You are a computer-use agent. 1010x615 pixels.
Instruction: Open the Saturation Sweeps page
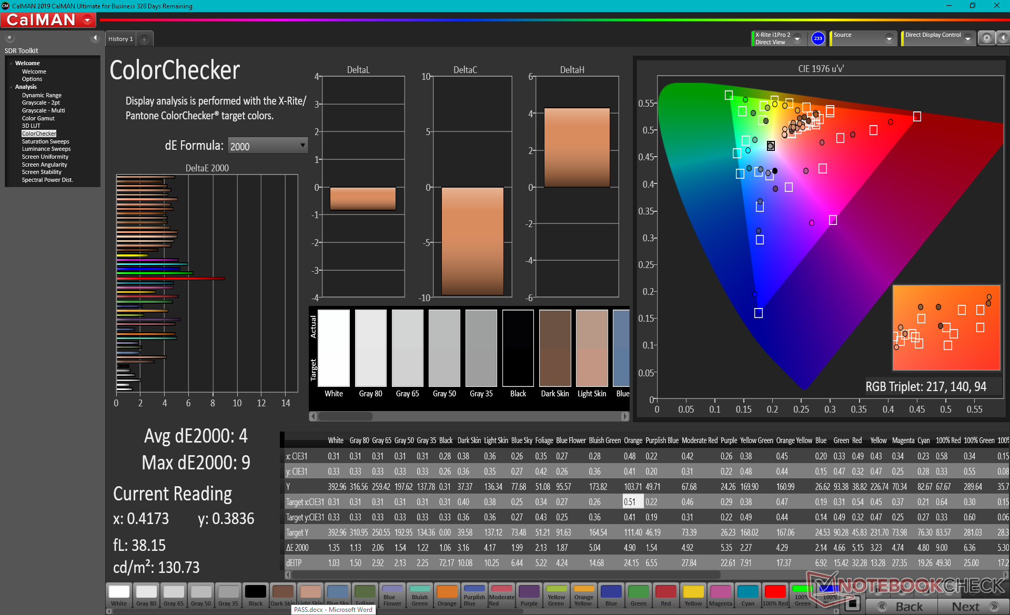click(x=45, y=141)
